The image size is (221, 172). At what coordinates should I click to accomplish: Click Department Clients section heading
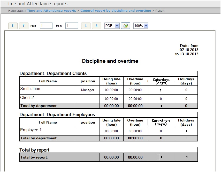click(x=53, y=73)
